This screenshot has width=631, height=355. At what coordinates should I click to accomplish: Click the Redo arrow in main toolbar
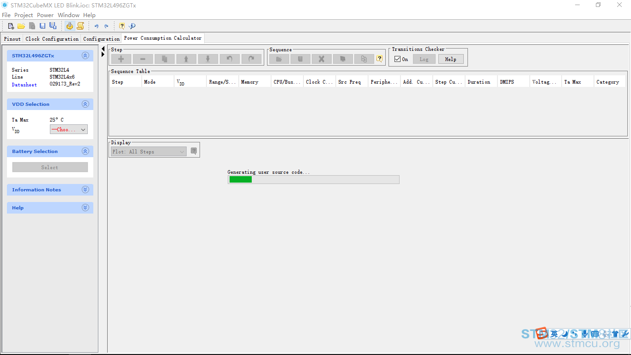(x=106, y=26)
